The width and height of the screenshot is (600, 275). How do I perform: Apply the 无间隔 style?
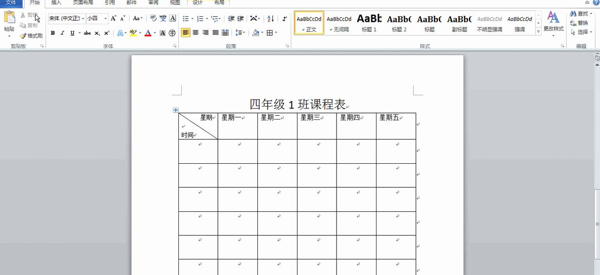[339, 23]
